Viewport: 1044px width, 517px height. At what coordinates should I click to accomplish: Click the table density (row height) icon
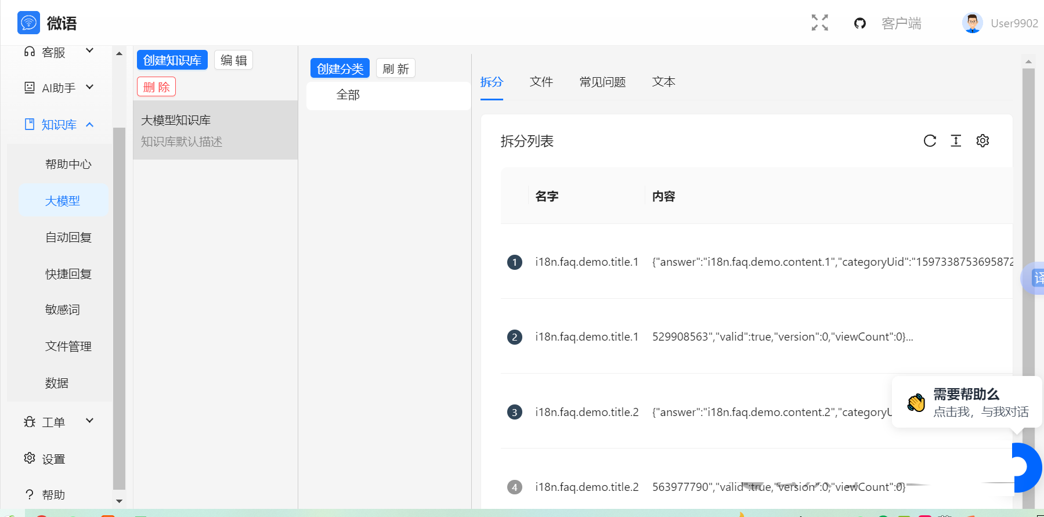click(x=956, y=141)
